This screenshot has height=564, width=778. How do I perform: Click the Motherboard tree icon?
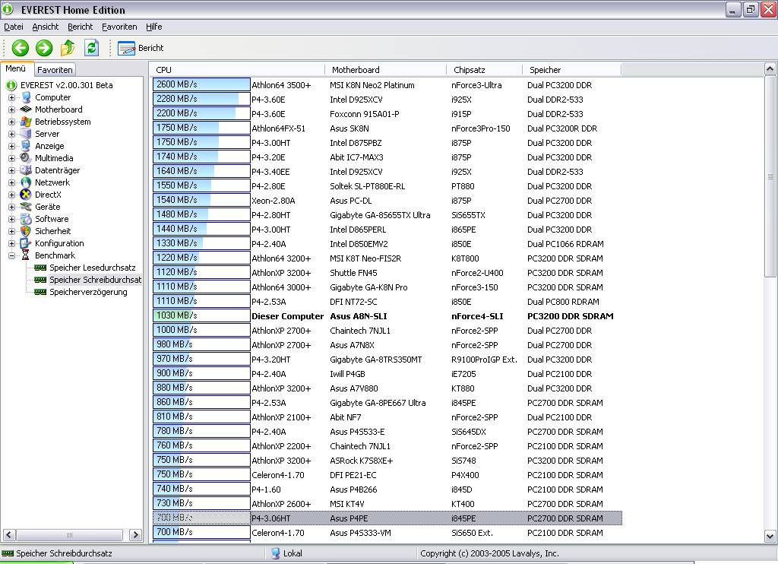pyautogui.click(x=26, y=109)
